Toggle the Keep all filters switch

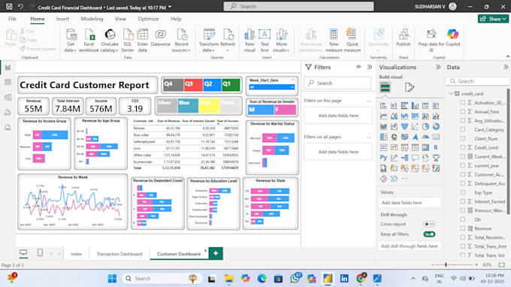point(429,234)
